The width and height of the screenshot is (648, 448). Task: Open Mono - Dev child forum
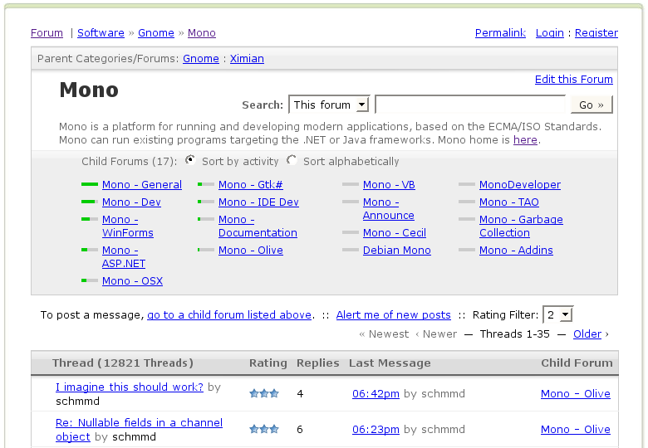(x=131, y=202)
